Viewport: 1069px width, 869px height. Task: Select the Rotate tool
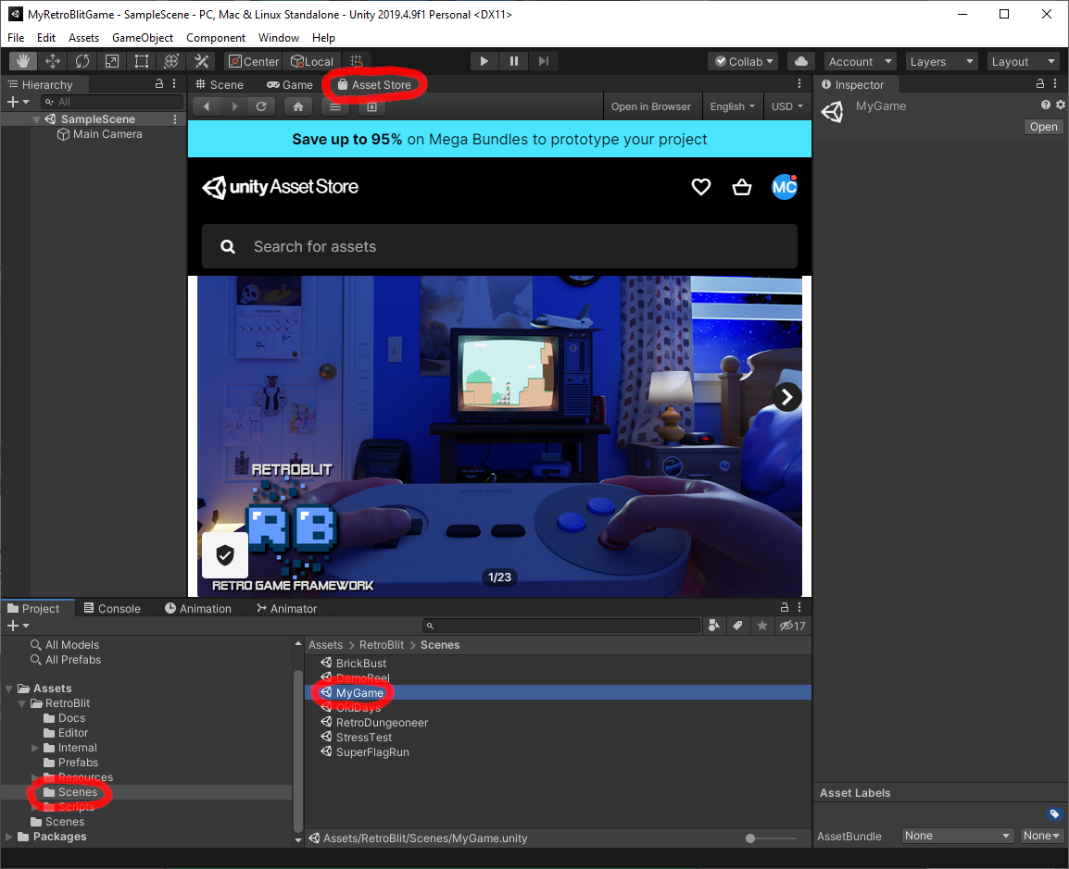(x=82, y=61)
